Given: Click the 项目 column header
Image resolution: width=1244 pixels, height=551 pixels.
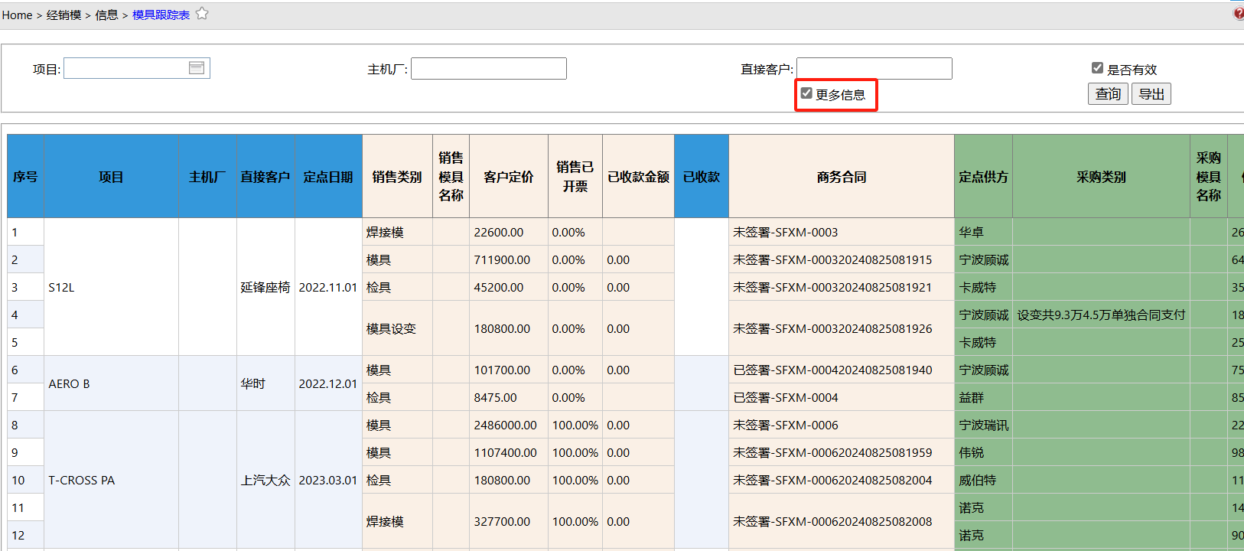Looking at the screenshot, I should point(111,177).
